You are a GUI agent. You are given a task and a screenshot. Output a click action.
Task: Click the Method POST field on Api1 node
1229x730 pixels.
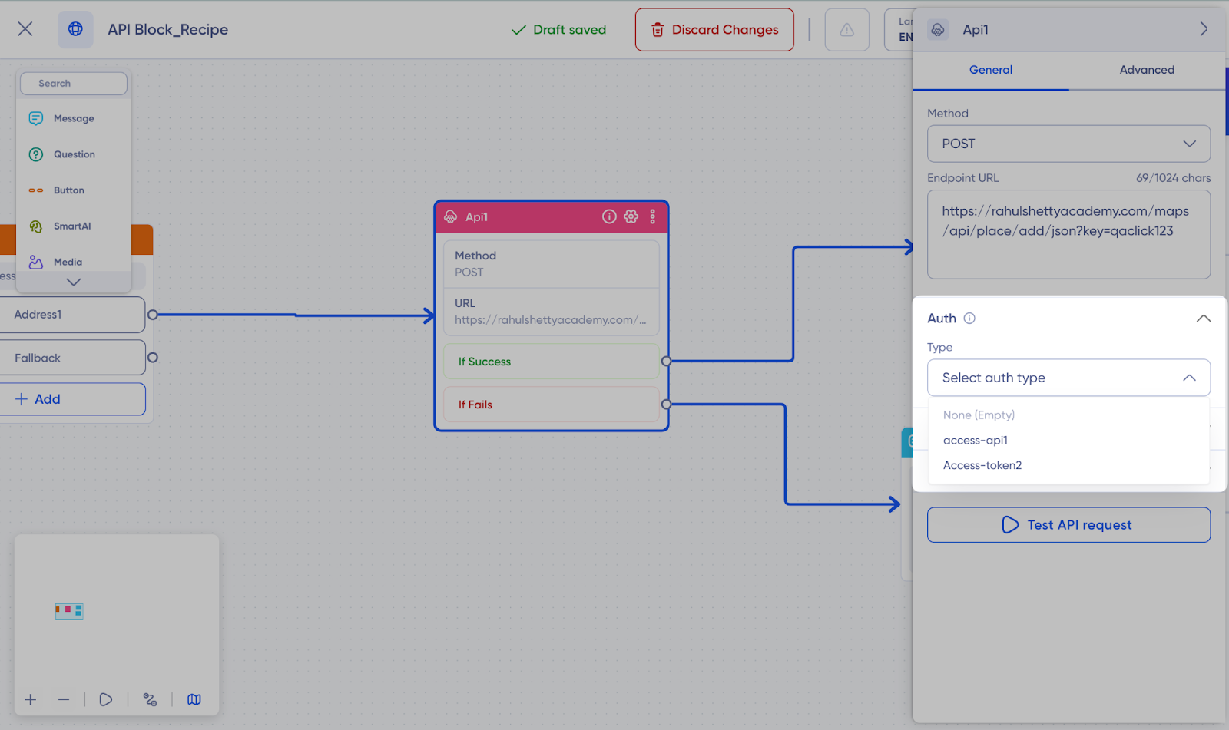[552, 264]
